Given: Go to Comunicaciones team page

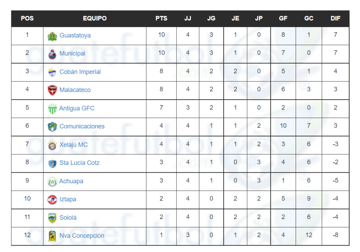Looking at the screenshot, I should click(x=82, y=126).
